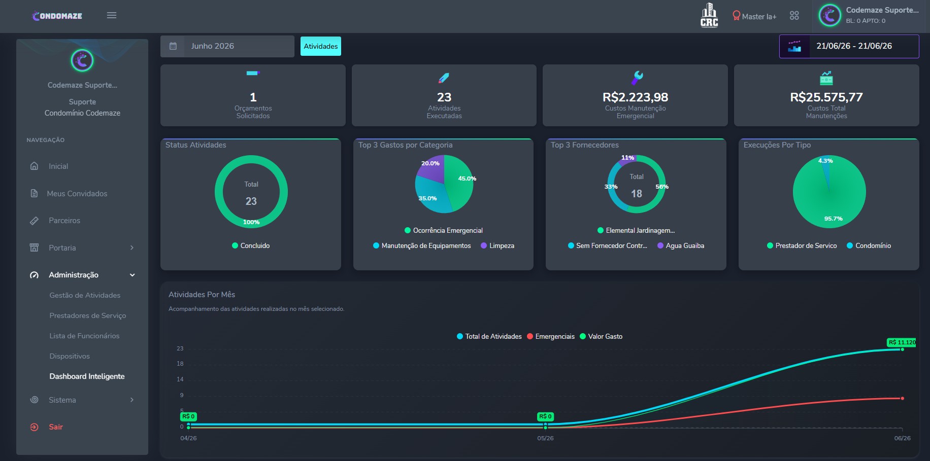This screenshot has height=461, width=930.
Task: Click the Junho 2026 month field
Action: tap(239, 46)
